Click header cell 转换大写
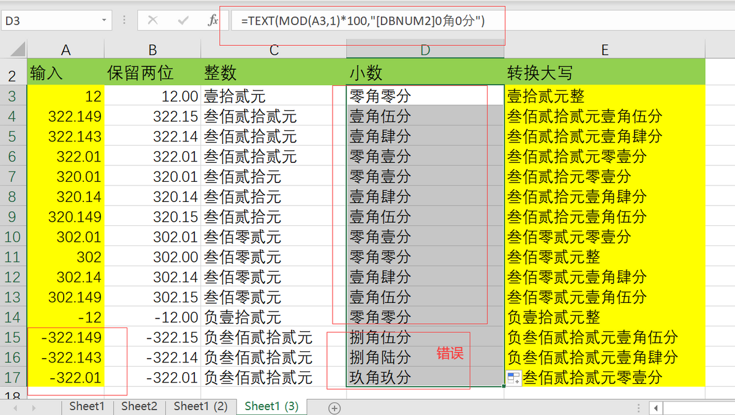735x415 pixels. (x=605, y=73)
